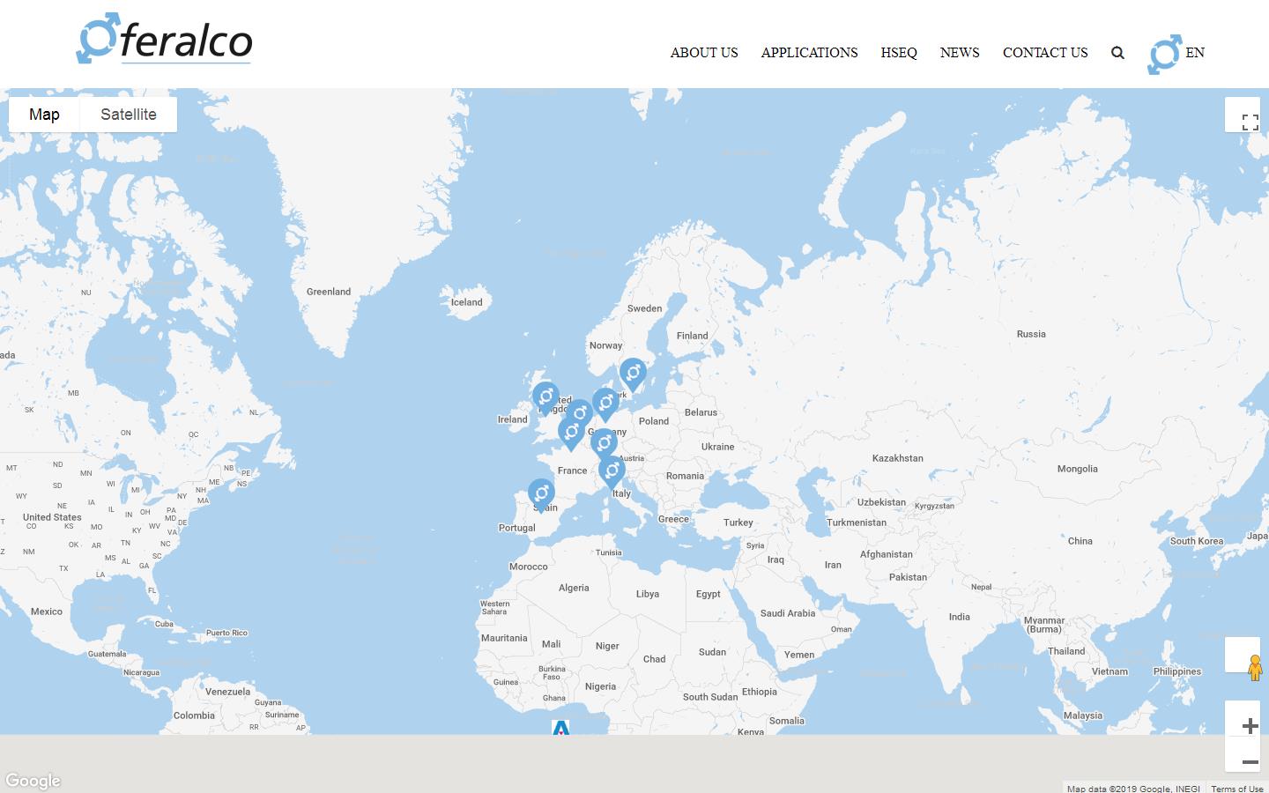The height and width of the screenshot is (793, 1269).
Task: Click the Google logo on the map
Action: [33, 781]
